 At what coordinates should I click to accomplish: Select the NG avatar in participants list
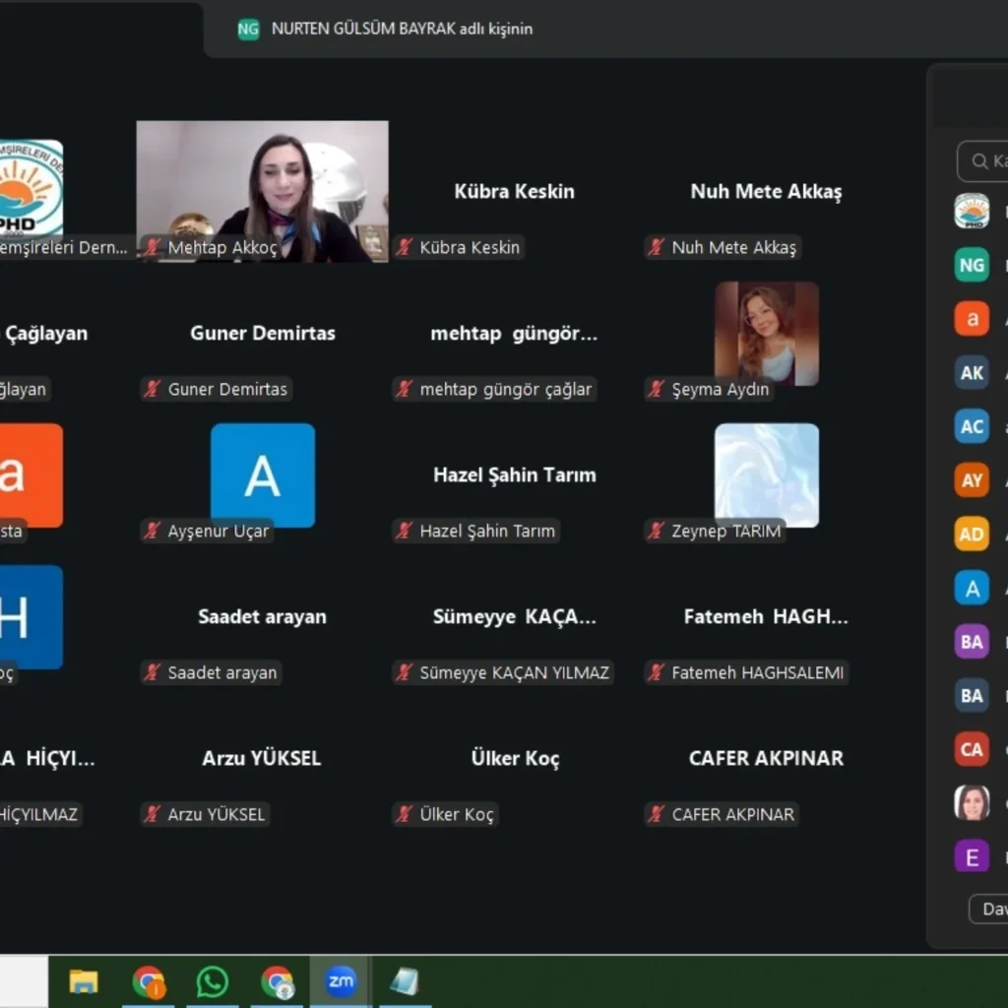(972, 265)
